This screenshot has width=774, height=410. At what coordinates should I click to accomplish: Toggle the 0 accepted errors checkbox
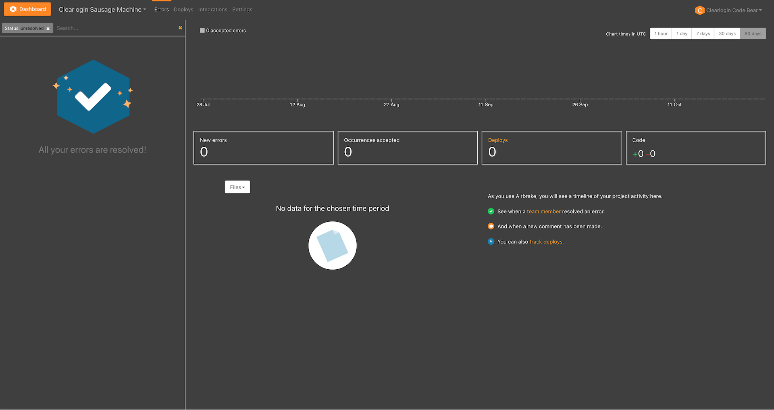[x=202, y=30]
